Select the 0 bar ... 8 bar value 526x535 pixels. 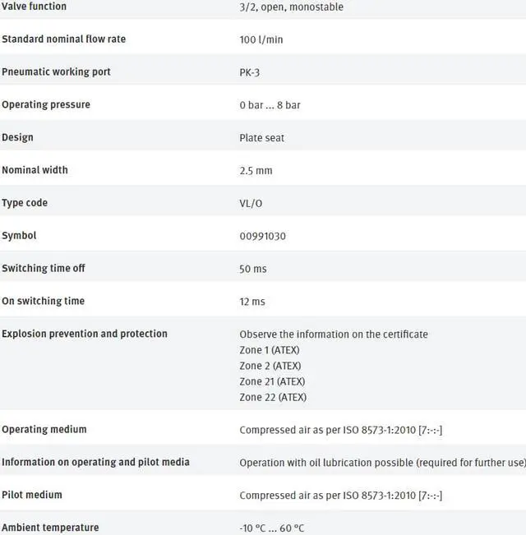pyautogui.click(x=270, y=105)
